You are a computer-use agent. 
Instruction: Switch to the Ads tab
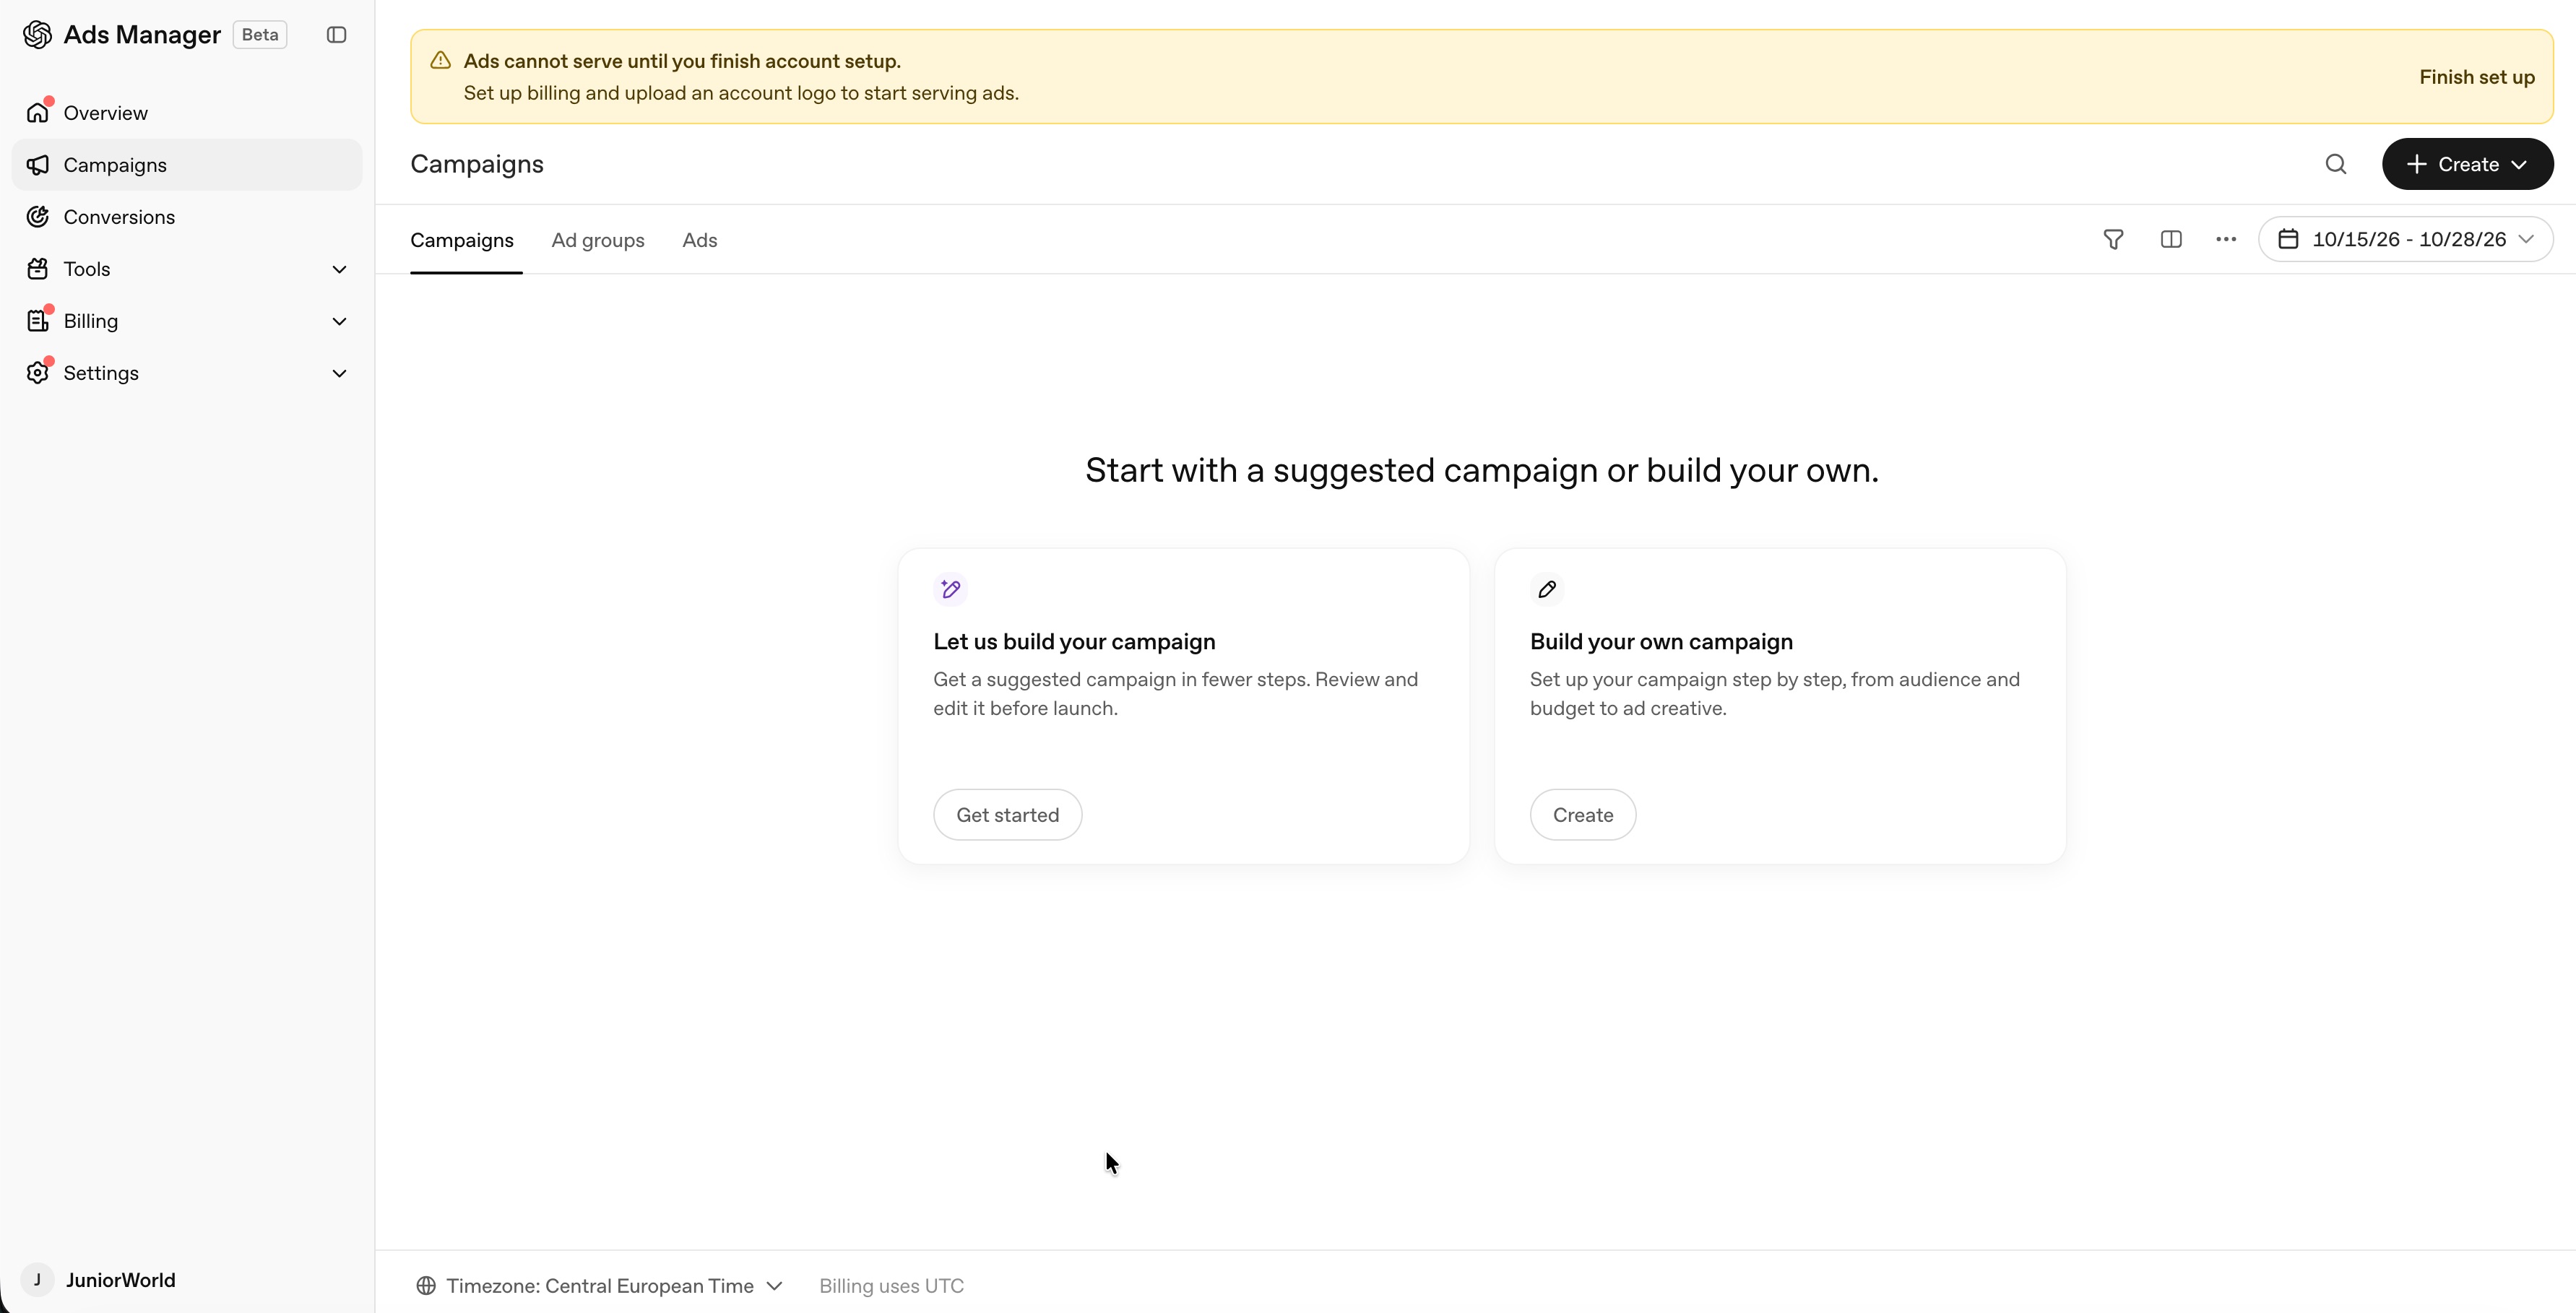pyautogui.click(x=700, y=240)
